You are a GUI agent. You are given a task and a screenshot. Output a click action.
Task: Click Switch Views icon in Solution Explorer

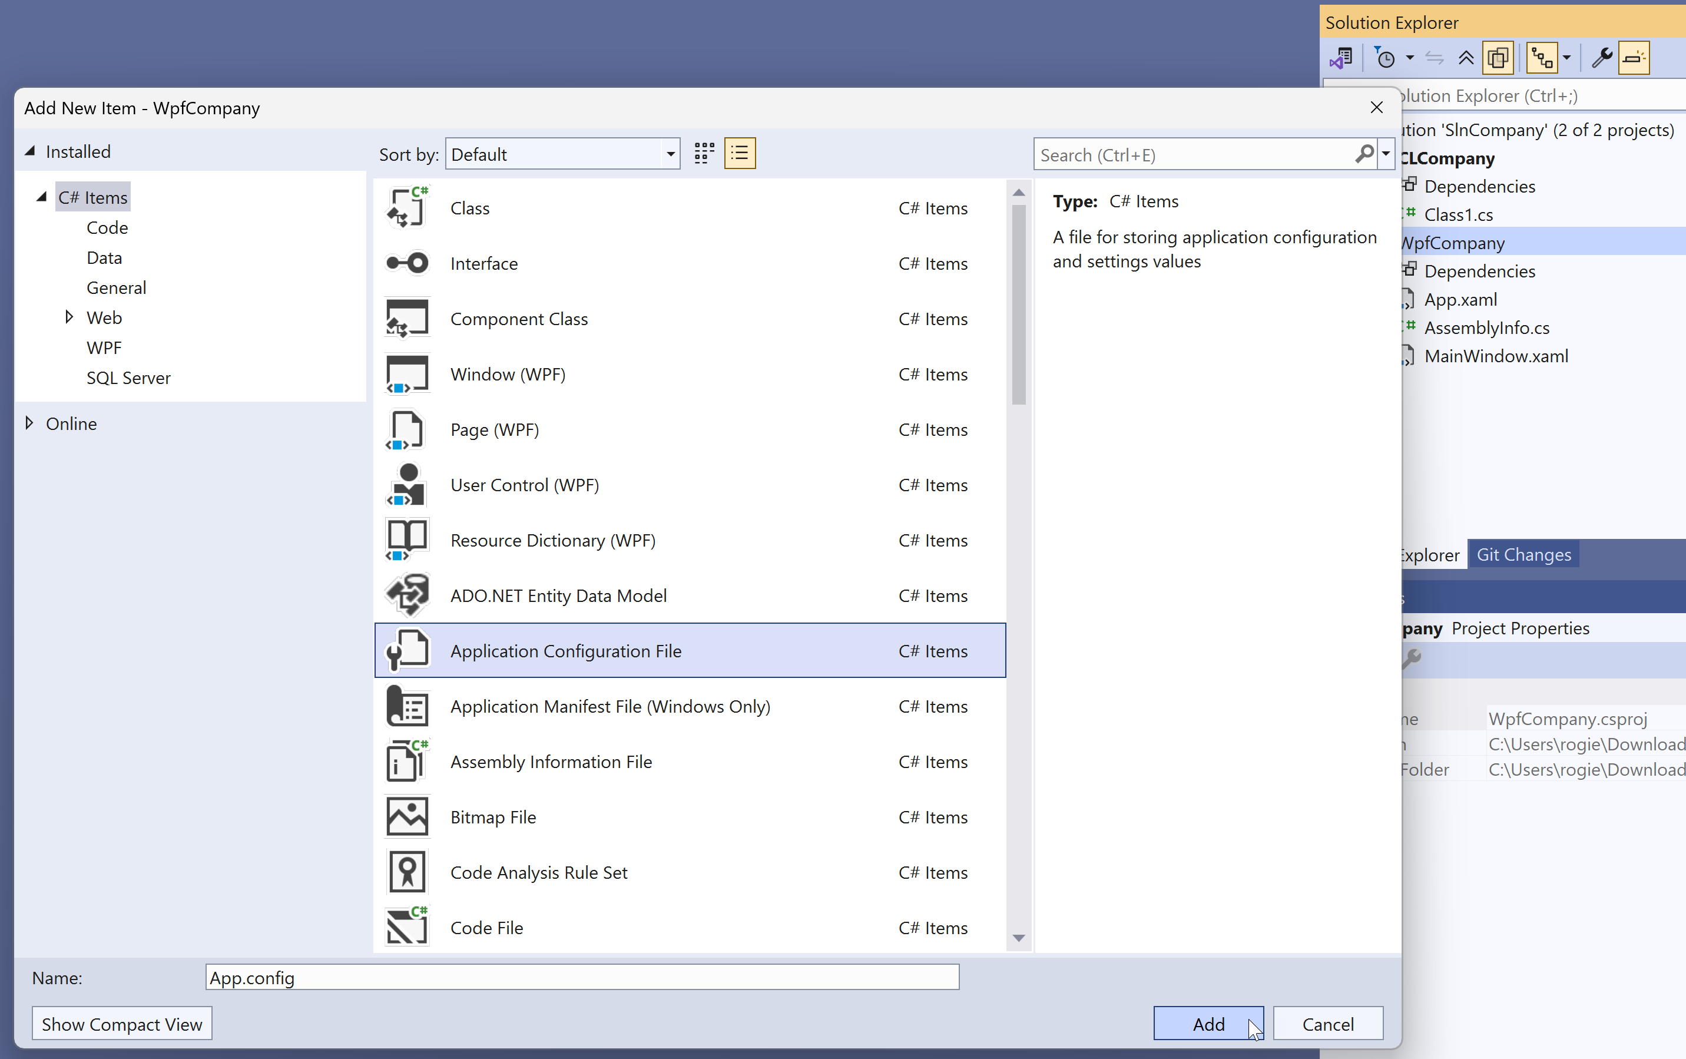(1341, 58)
